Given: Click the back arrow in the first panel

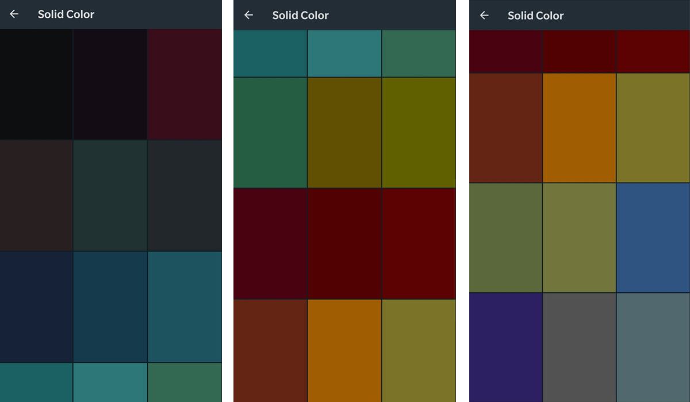Looking at the screenshot, I should pyautogui.click(x=14, y=14).
